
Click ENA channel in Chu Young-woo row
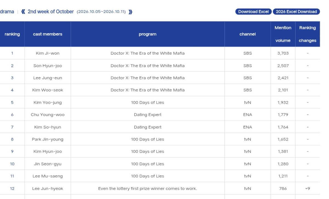pyautogui.click(x=248, y=115)
